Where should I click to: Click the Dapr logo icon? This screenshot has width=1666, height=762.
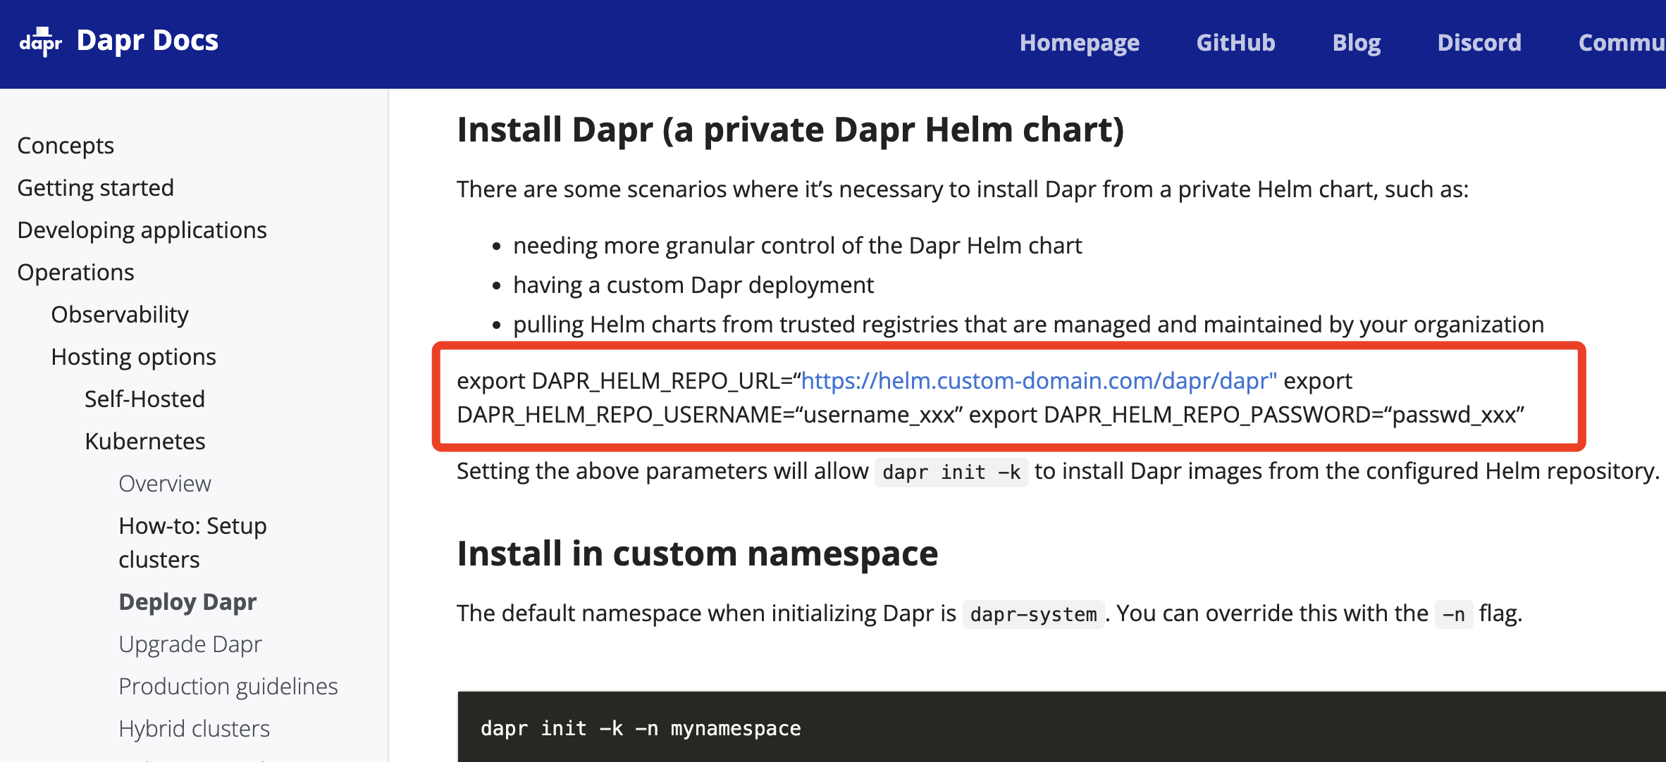41,42
